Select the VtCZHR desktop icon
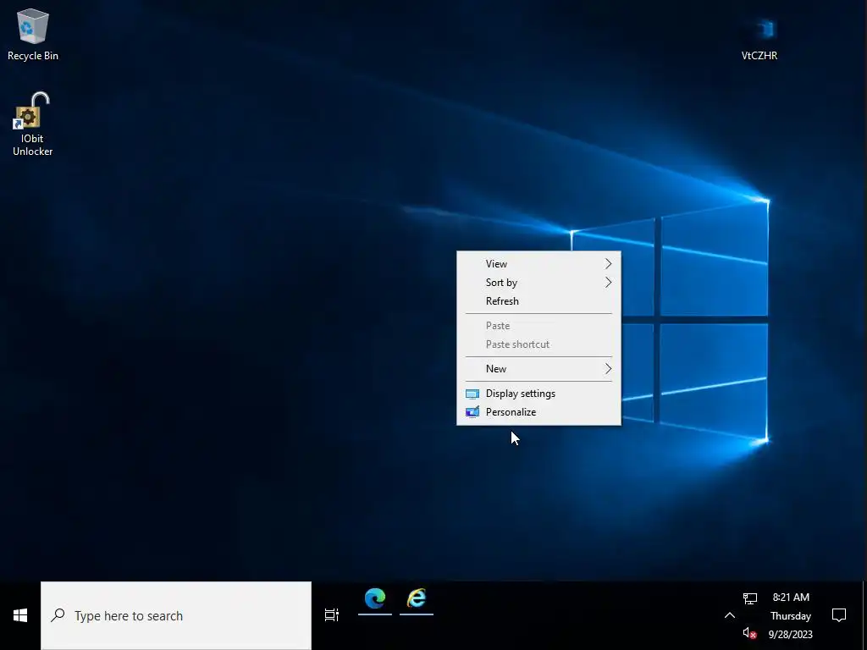Viewport: 867px width, 650px height. coord(759,39)
